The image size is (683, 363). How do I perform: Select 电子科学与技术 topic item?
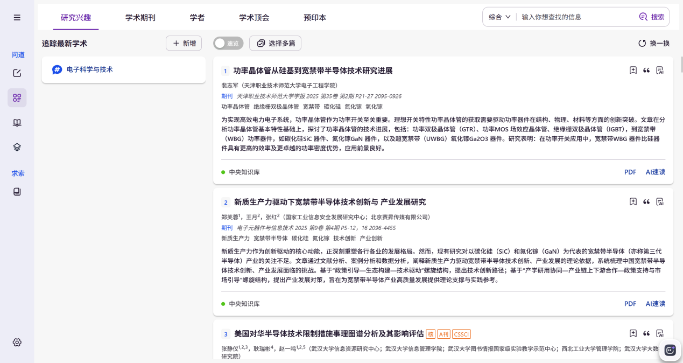tap(124, 70)
